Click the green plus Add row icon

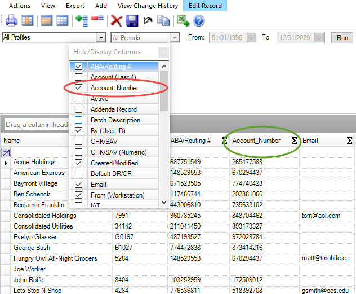click(x=82, y=21)
